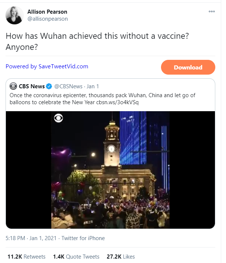View the 1.4K Quote Tweets list
Image resolution: width=226 pixels, height=263 pixels.
pos(76,257)
